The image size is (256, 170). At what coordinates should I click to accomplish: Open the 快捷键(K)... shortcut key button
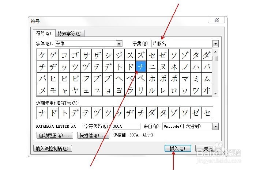click(x=93, y=135)
